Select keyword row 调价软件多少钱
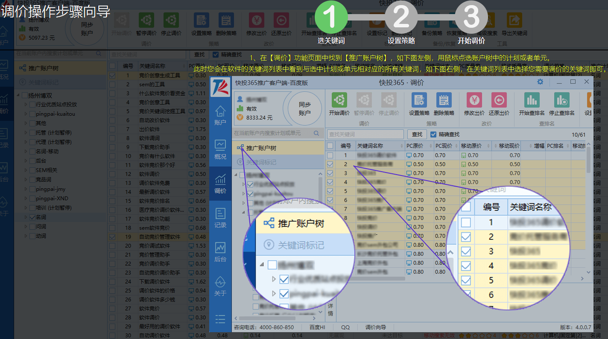Screen dimensions: 608x339 point(157,299)
